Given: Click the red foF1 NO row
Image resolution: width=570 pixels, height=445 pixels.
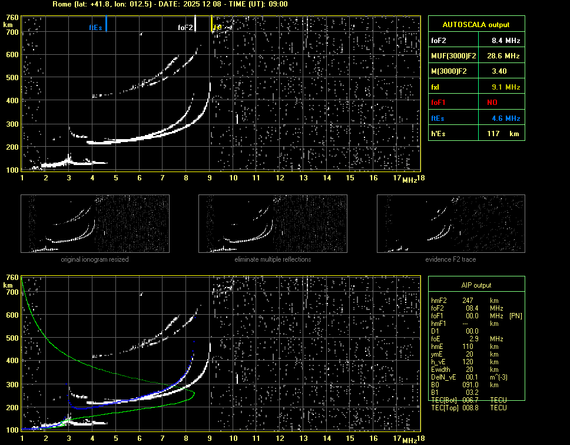Looking at the screenshot, I should click(475, 102).
